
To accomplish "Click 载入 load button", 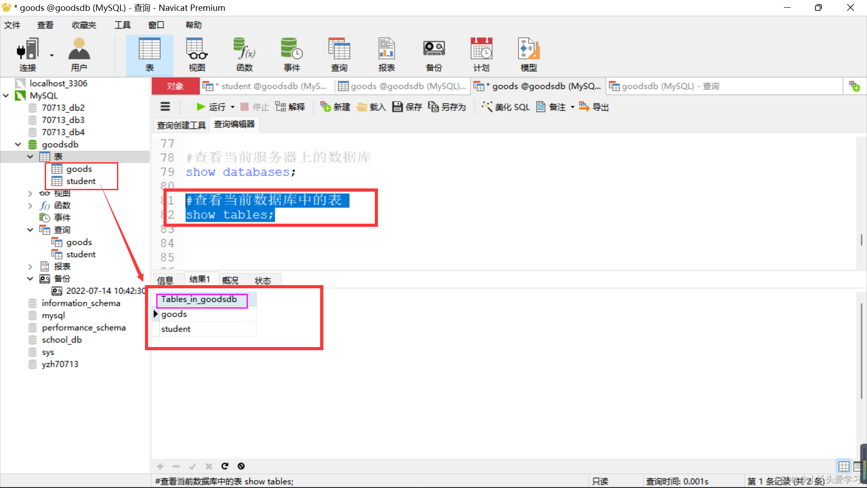I will [371, 107].
